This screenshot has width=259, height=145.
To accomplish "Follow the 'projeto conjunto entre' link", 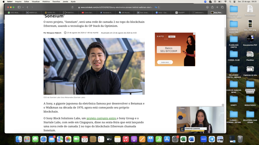I will coord(101,118).
